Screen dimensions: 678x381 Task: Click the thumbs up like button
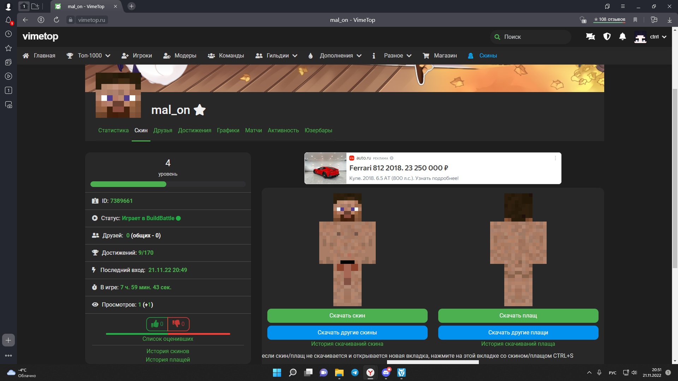click(157, 324)
